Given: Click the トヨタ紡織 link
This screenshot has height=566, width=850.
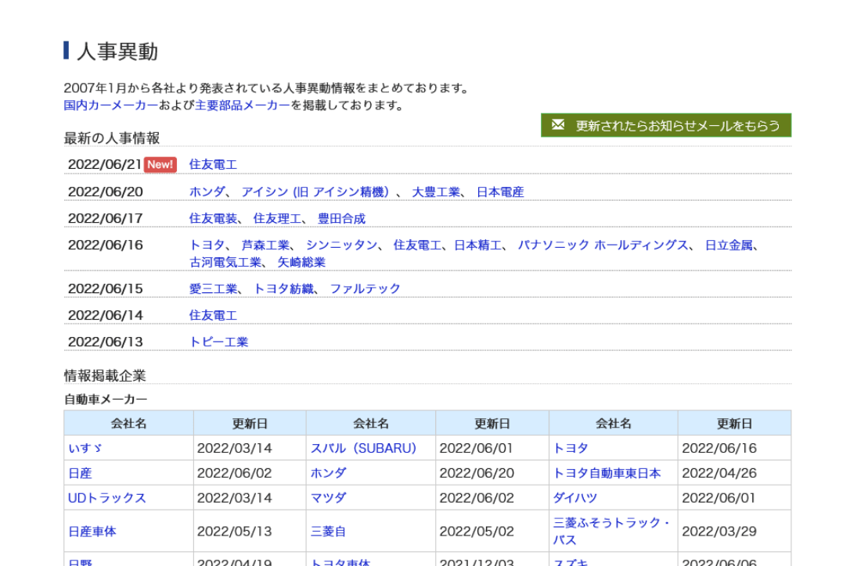Looking at the screenshot, I should [x=283, y=288].
